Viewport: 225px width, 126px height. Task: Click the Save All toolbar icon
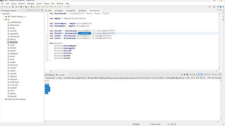tap(9, 7)
